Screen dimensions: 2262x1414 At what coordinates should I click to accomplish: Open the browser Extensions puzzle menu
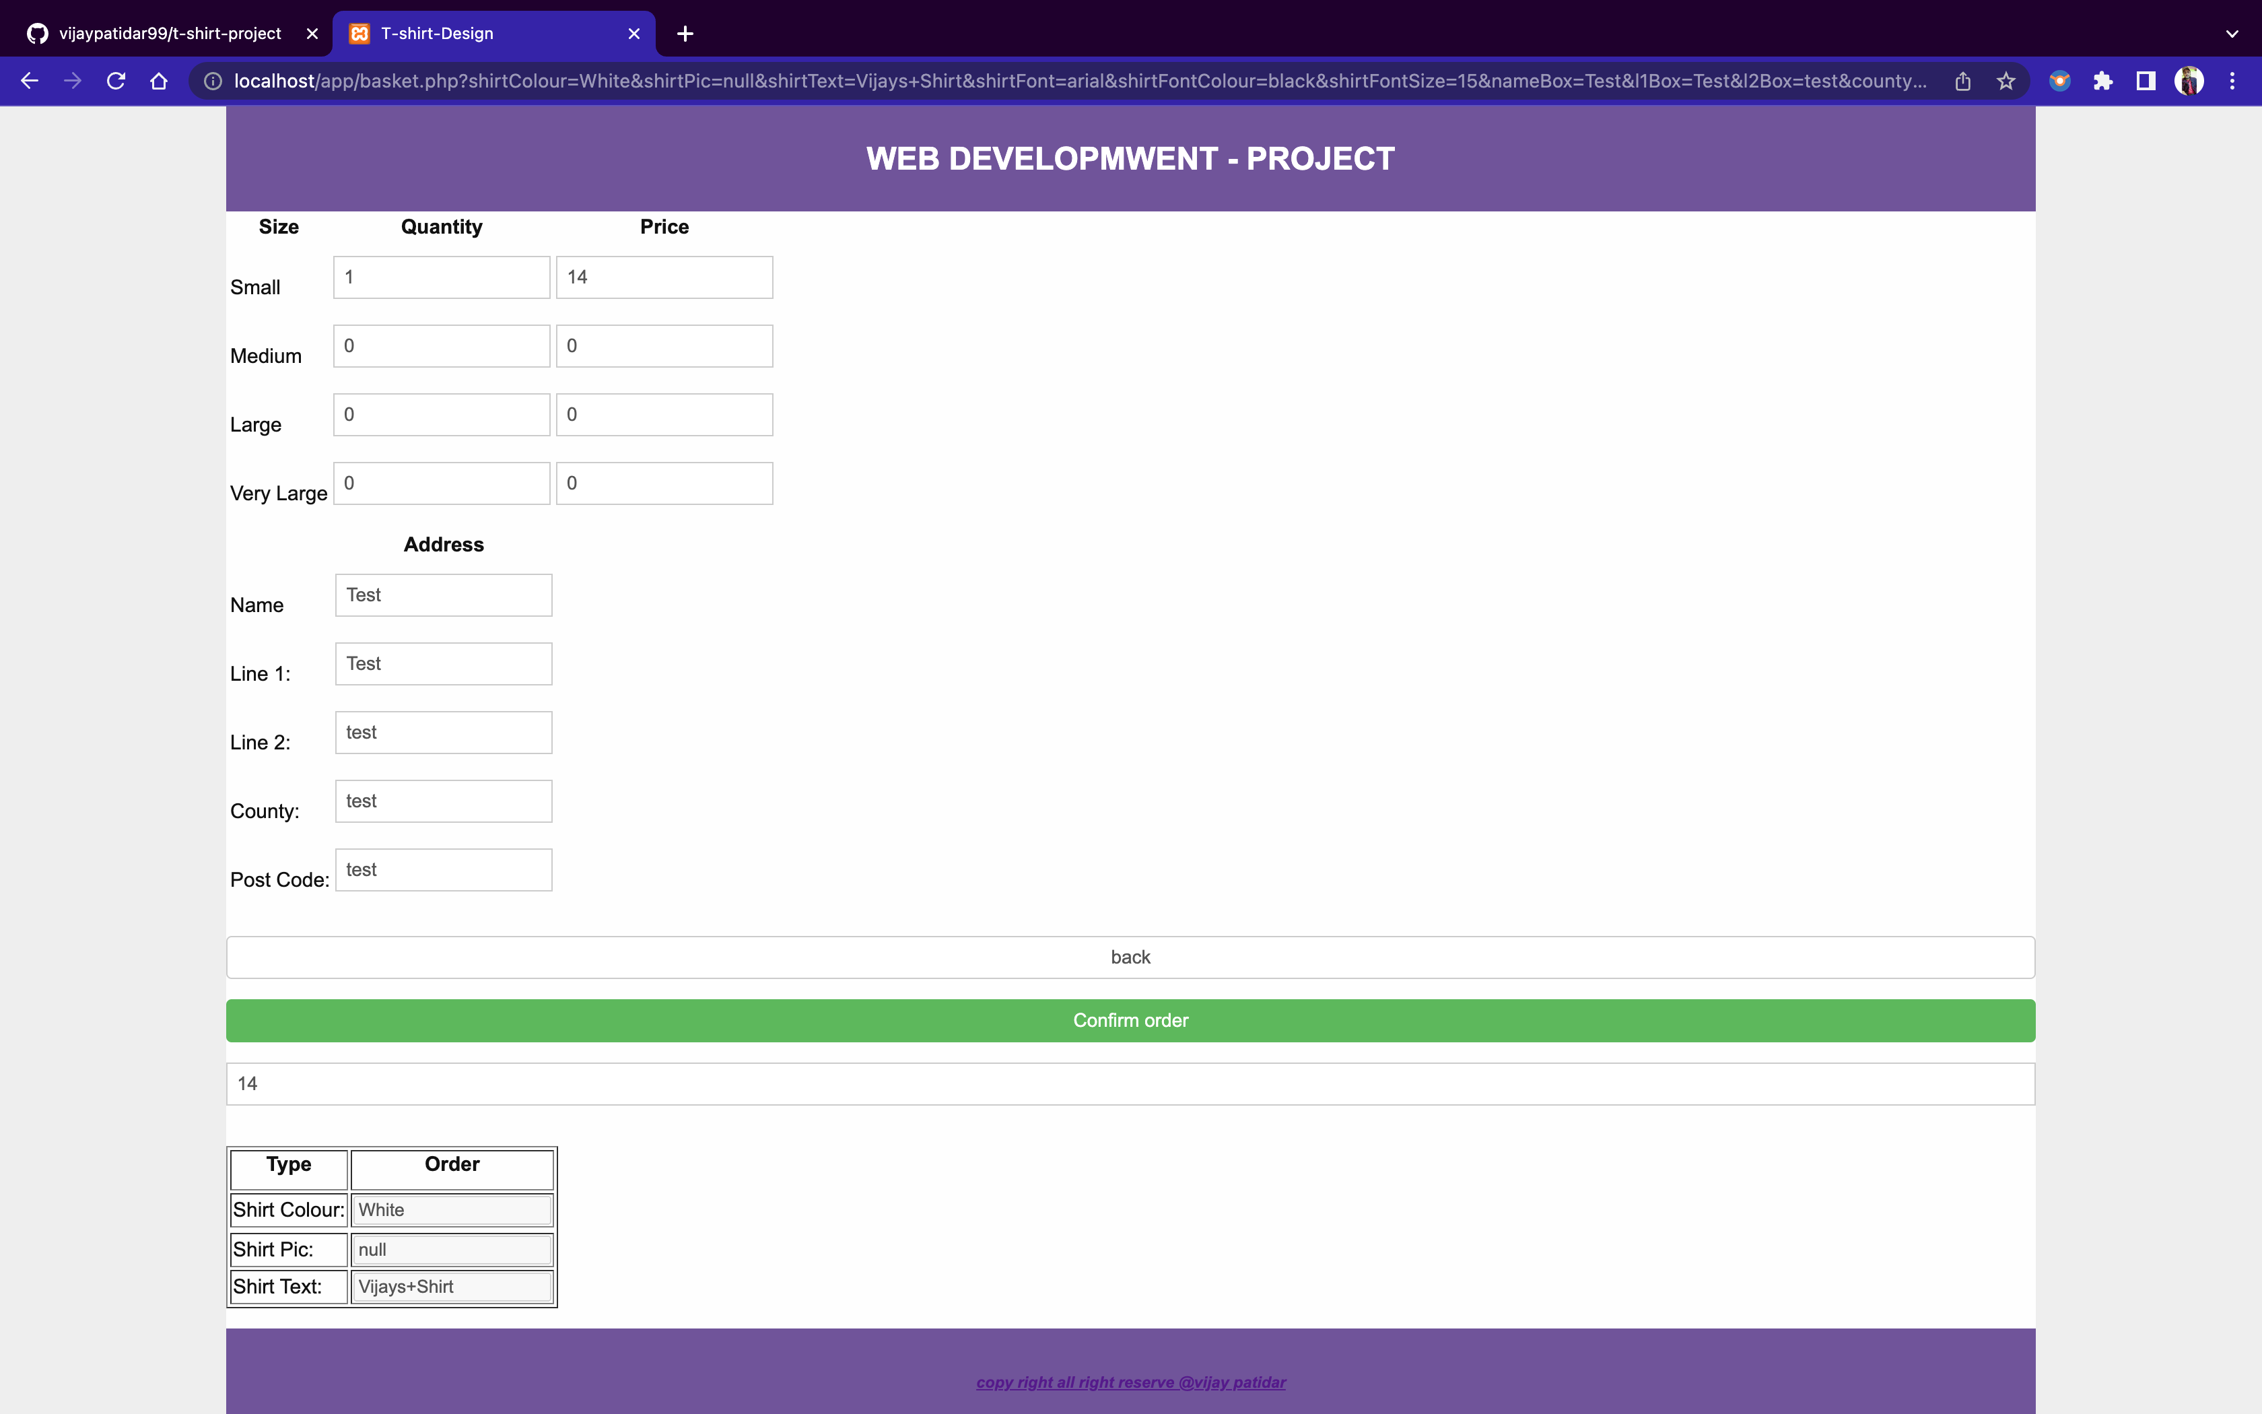pos(2104,80)
